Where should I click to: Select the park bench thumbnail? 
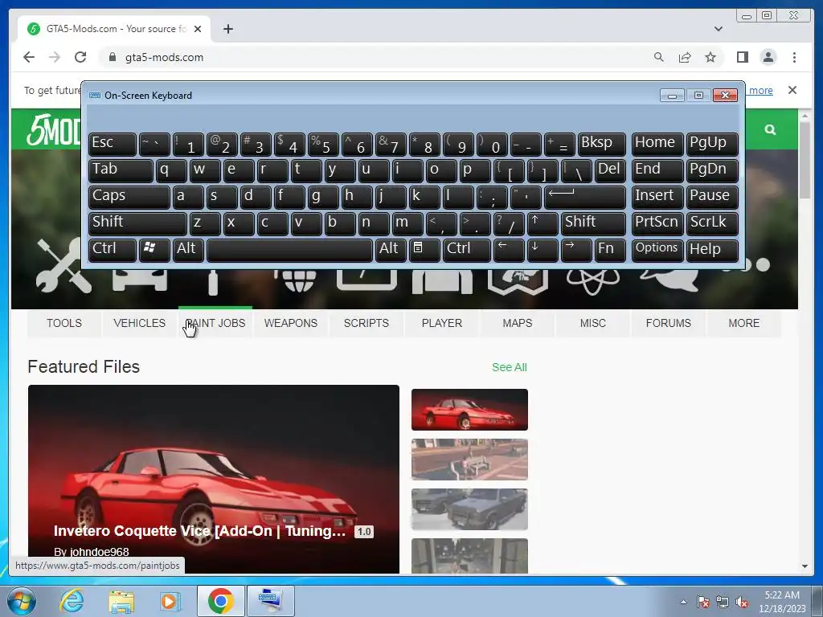pyautogui.click(x=469, y=460)
